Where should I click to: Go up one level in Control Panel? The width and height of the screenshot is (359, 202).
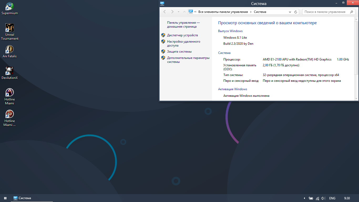coord(184,12)
